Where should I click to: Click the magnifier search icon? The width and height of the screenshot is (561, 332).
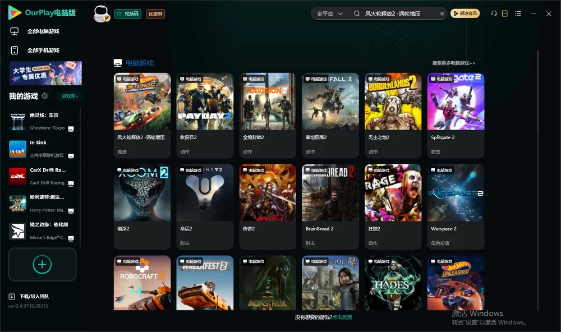click(x=357, y=13)
